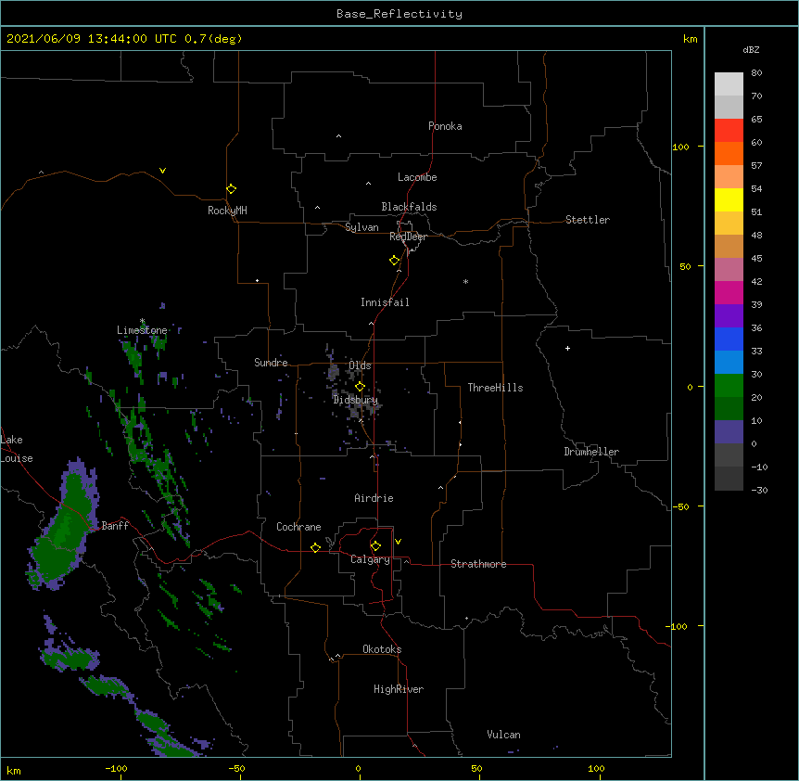Click the Sylvan label
Image resolution: width=799 pixels, height=781 pixels.
pyautogui.click(x=361, y=227)
